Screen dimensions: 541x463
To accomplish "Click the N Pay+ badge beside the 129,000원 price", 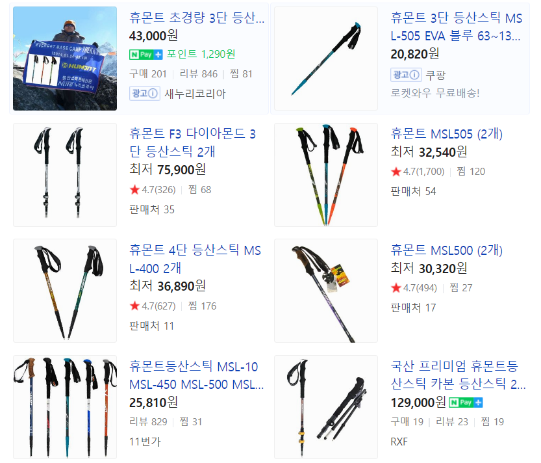I will point(466,403).
